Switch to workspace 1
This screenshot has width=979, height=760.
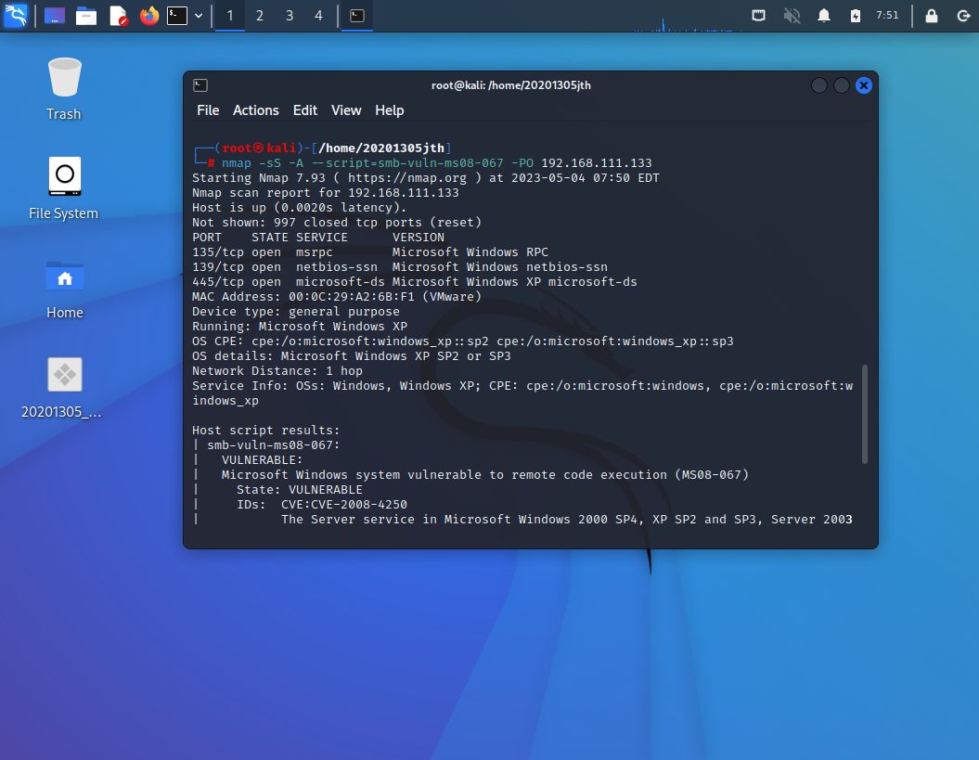[x=230, y=16]
